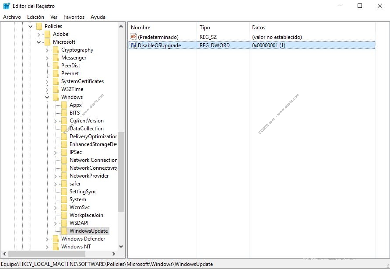
Task: Expand the Windows NT key
Action: (47, 247)
